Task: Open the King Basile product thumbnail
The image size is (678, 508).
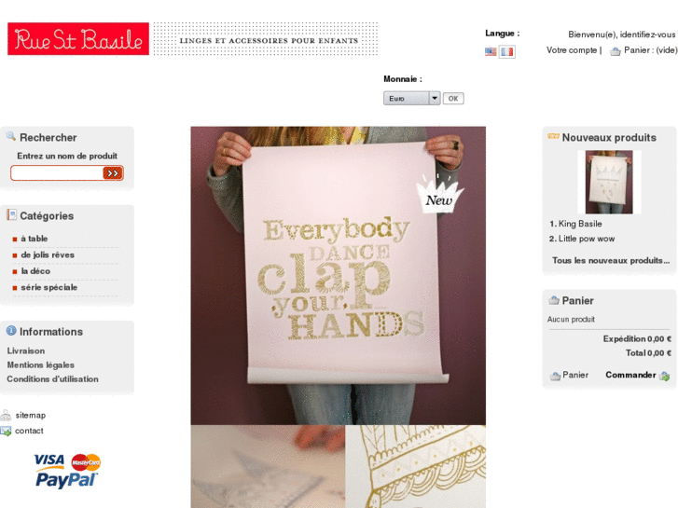Action: click(609, 182)
